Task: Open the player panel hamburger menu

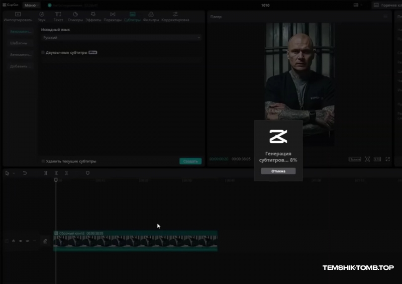Action: click(385, 17)
